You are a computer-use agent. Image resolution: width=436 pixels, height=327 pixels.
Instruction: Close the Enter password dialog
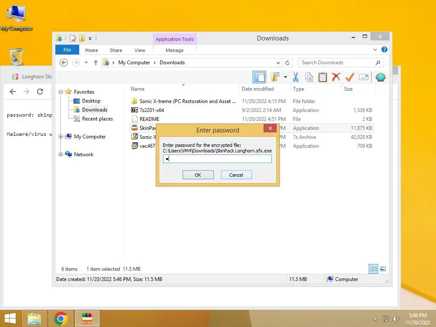click(x=270, y=128)
